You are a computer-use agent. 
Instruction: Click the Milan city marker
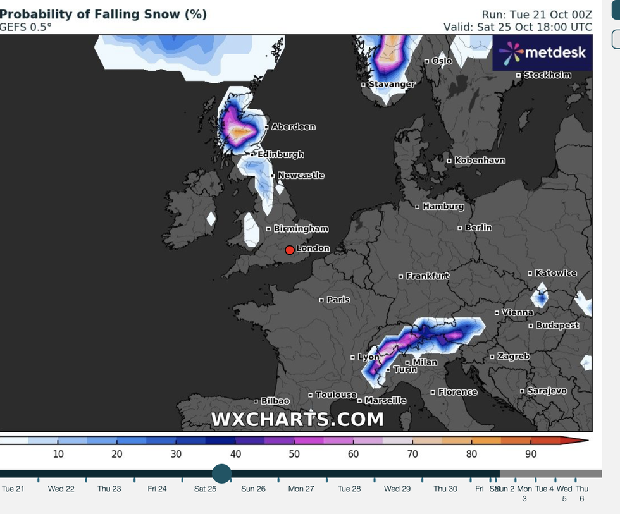[x=408, y=362]
